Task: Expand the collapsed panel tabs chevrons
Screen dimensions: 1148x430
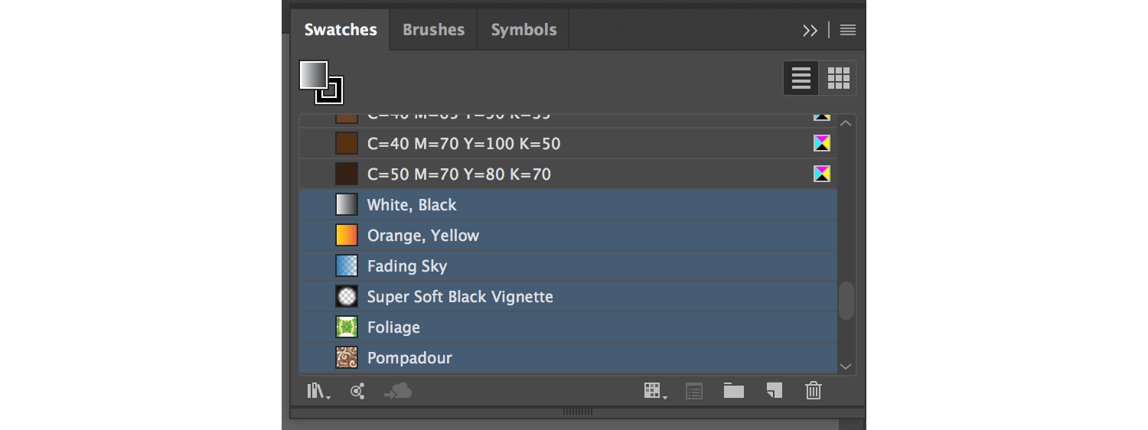Action: (810, 31)
